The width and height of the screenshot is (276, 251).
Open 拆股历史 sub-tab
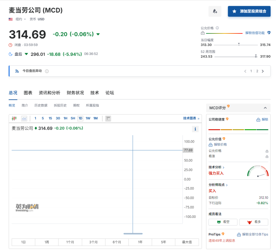(60, 106)
